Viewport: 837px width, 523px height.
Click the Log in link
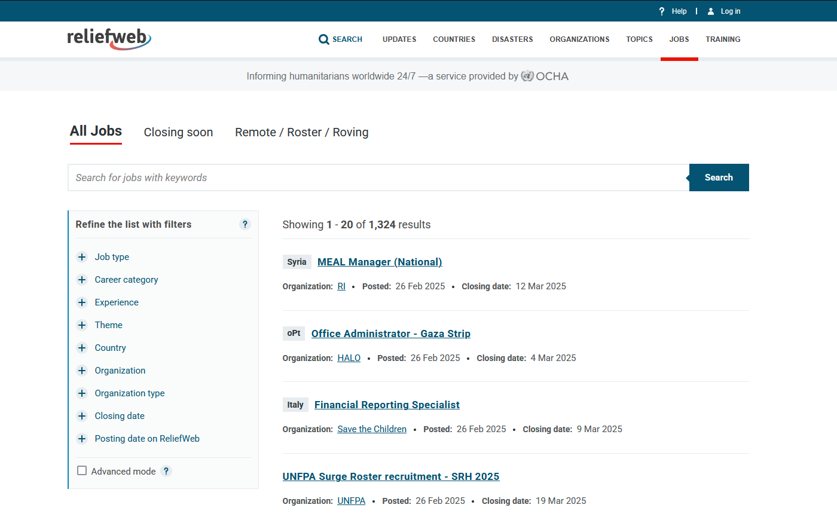pyautogui.click(x=731, y=11)
